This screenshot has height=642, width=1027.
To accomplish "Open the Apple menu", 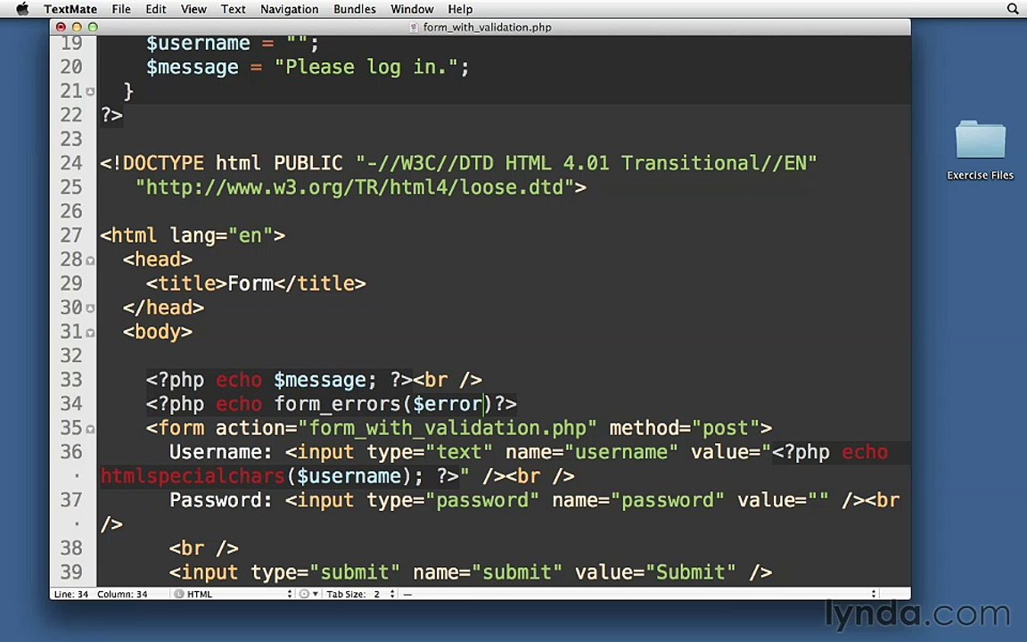I will [x=22, y=9].
